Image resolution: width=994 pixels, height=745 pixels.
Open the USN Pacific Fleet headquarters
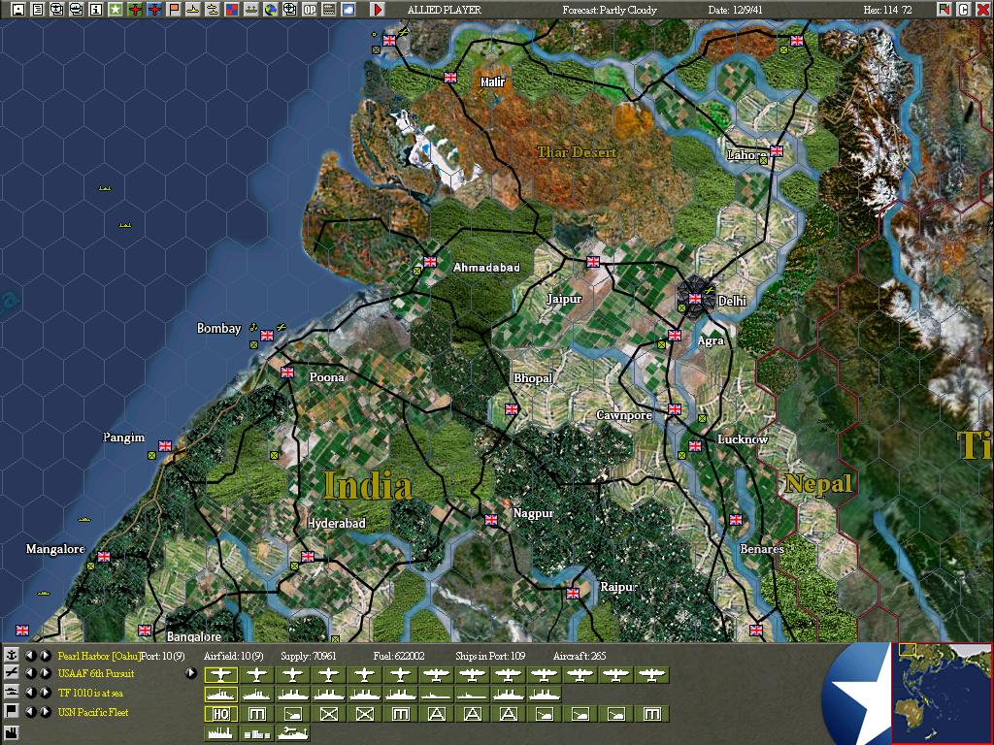click(x=93, y=712)
